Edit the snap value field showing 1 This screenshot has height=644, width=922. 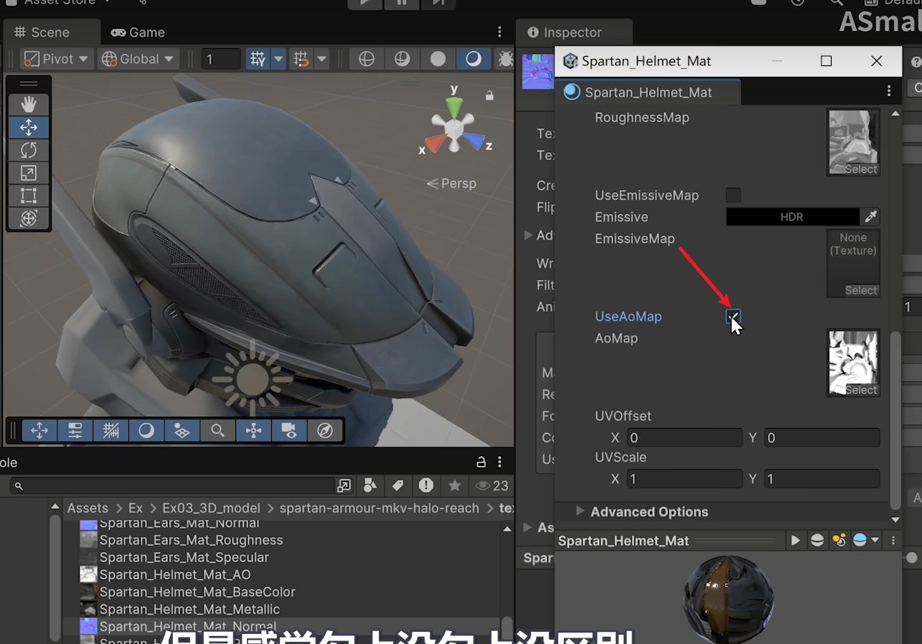point(221,59)
